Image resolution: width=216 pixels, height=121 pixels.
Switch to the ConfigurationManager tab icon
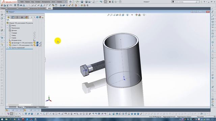tap(18, 17)
